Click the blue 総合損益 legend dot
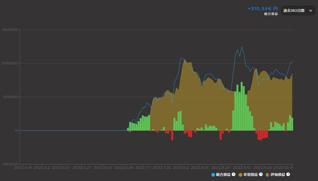This screenshot has height=181, width=318. pyautogui.click(x=213, y=175)
